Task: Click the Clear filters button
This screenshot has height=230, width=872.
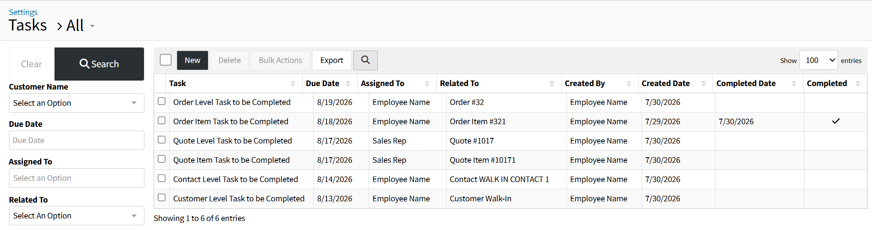Action: [32, 64]
